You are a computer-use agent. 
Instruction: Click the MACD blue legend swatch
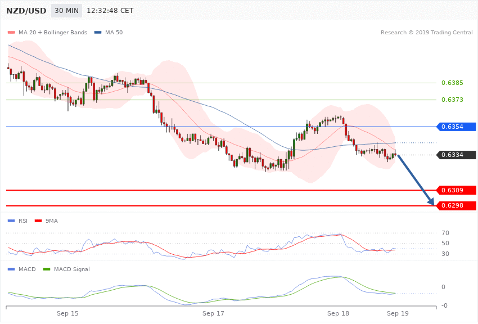coord(11,269)
